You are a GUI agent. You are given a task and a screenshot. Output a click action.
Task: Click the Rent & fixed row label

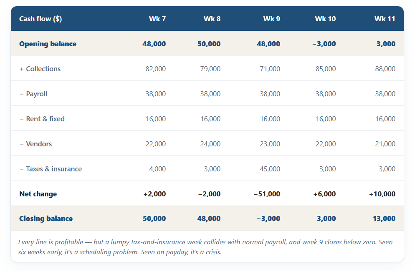[42, 119]
